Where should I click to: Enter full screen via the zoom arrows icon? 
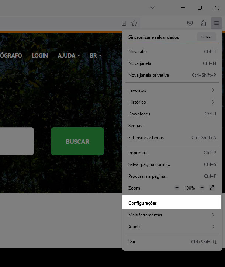point(212,188)
